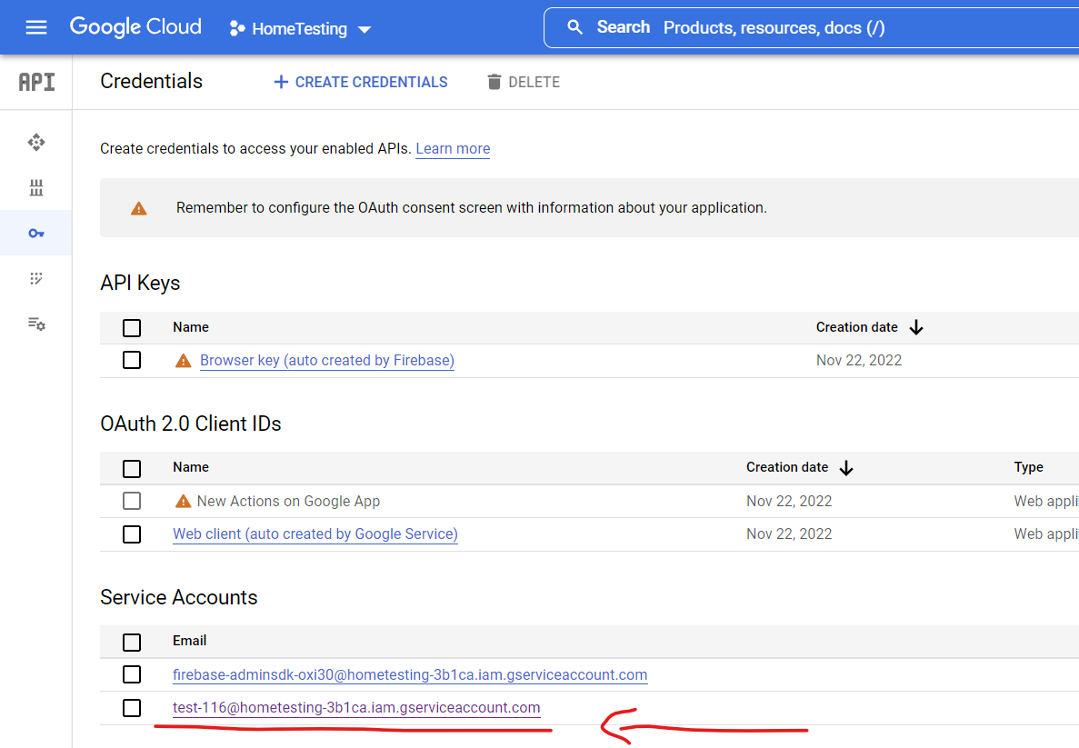Image resolution: width=1079 pixels, height=748 pixels.
Task: Open firebase-adminsdk-oxi30 service account link
Action: click(x=410, y=675)
